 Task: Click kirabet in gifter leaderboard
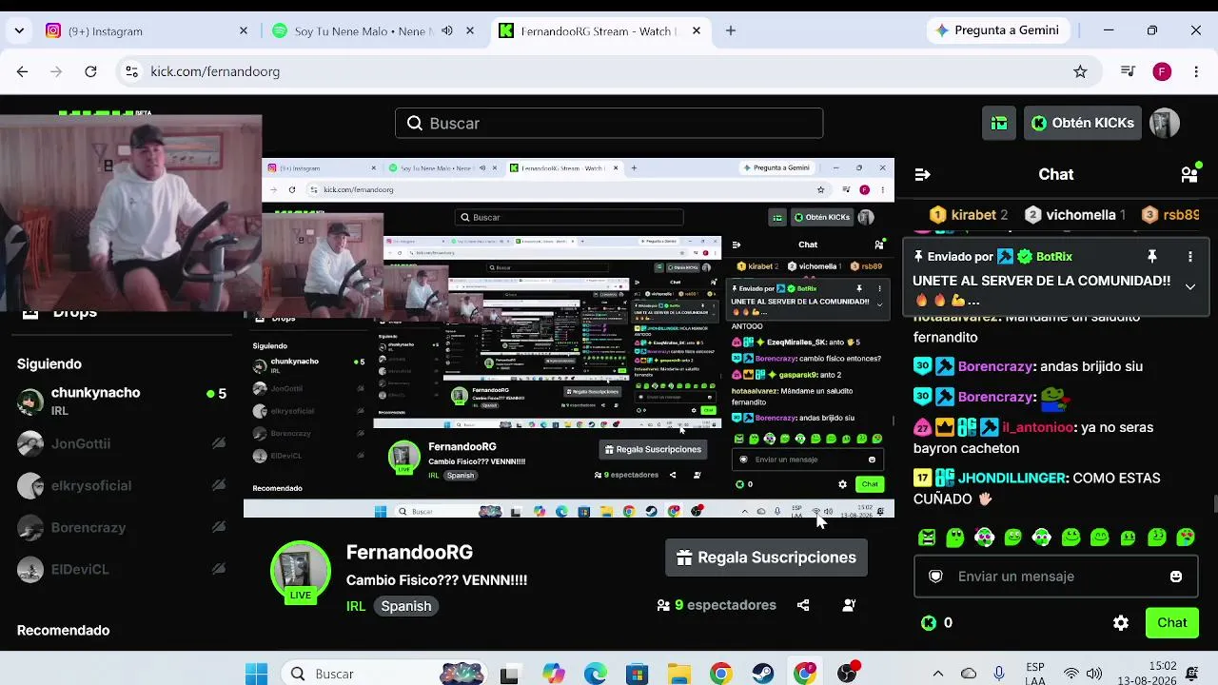tap(969, 215)
